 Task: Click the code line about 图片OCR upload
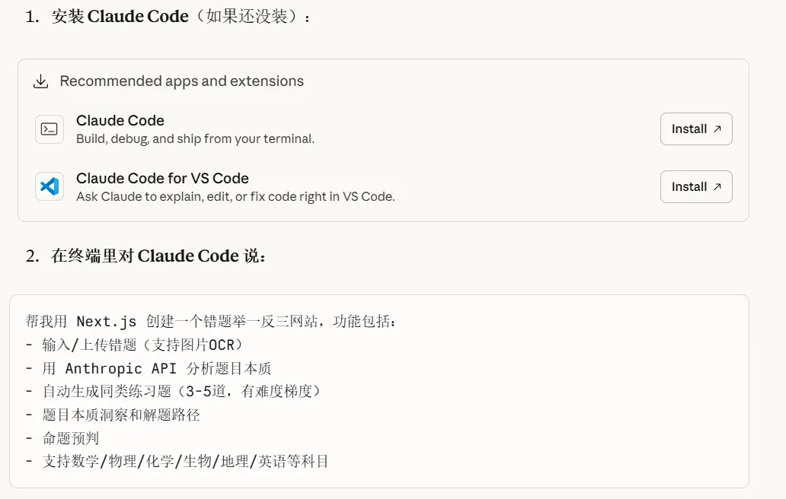point(140,345)
